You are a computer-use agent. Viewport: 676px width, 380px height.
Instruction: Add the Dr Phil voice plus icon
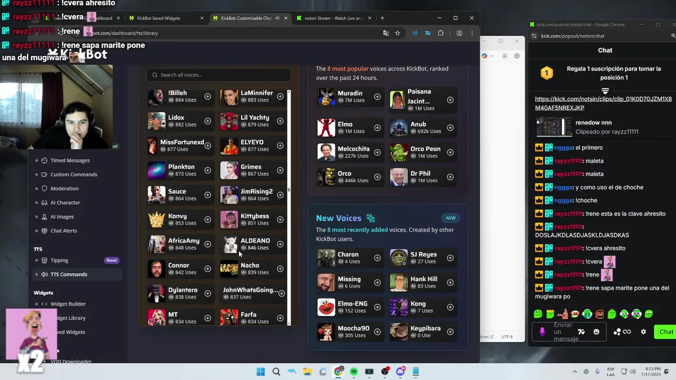(450, 177)
